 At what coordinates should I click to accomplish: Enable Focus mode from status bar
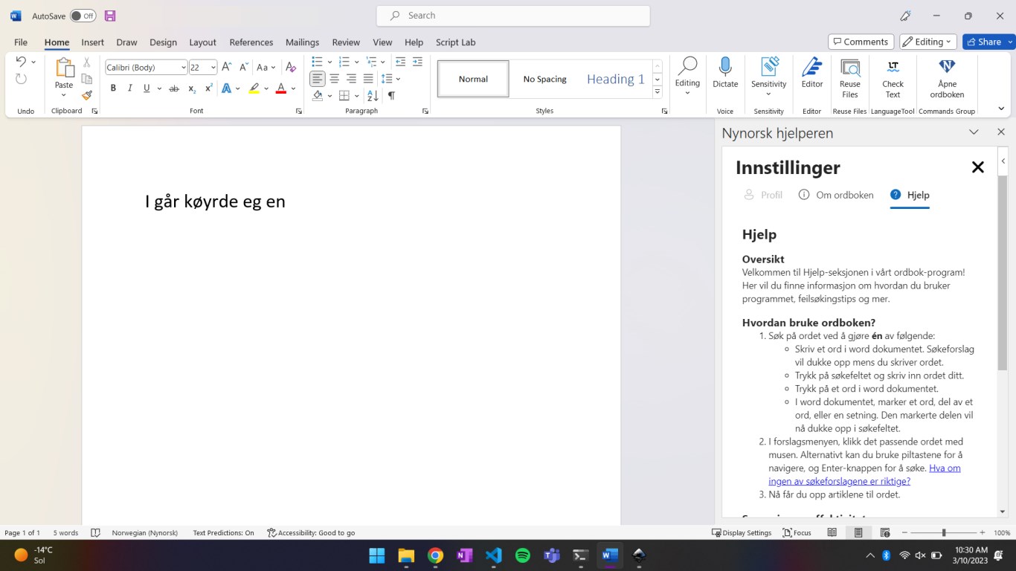coord(797,533)
